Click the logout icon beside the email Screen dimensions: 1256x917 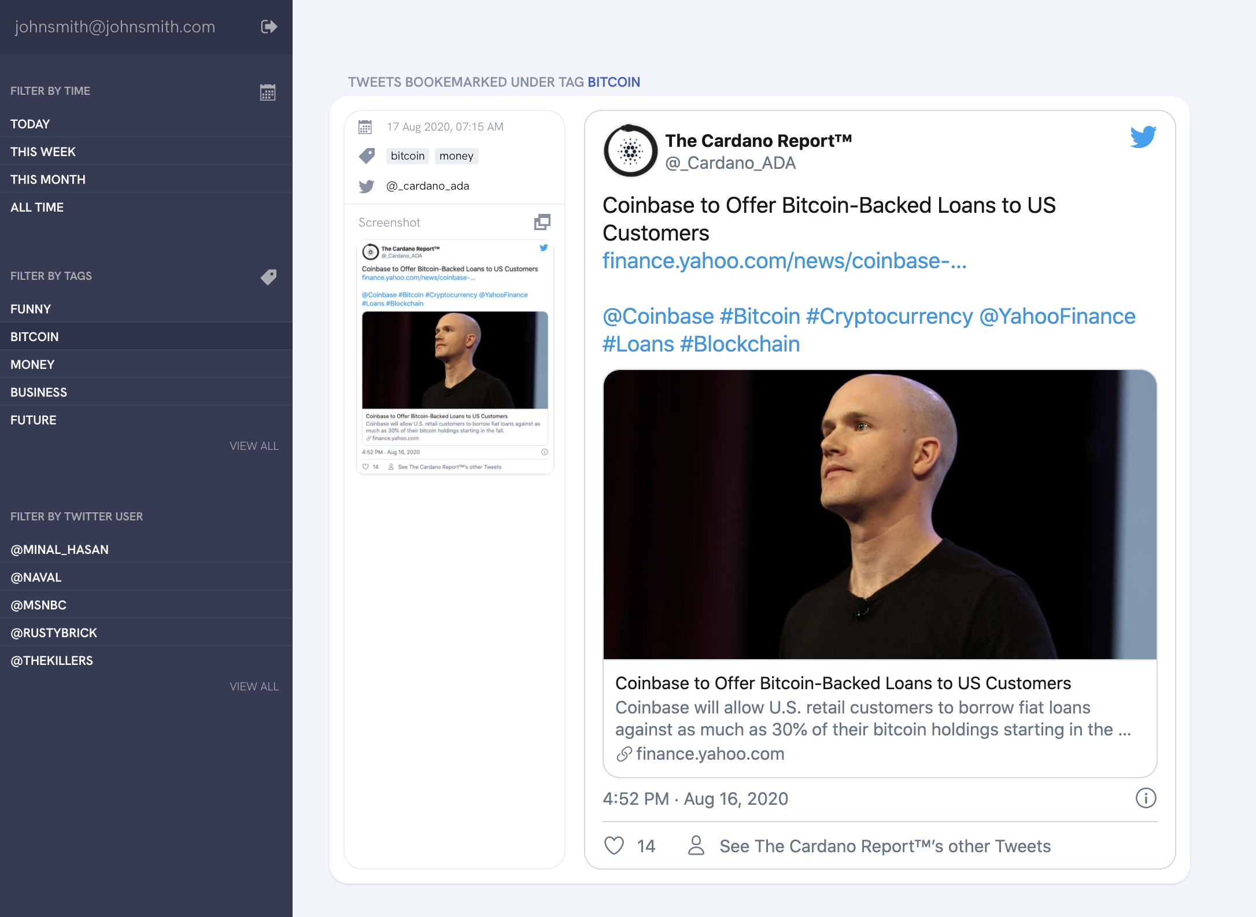tap(269, 27)
